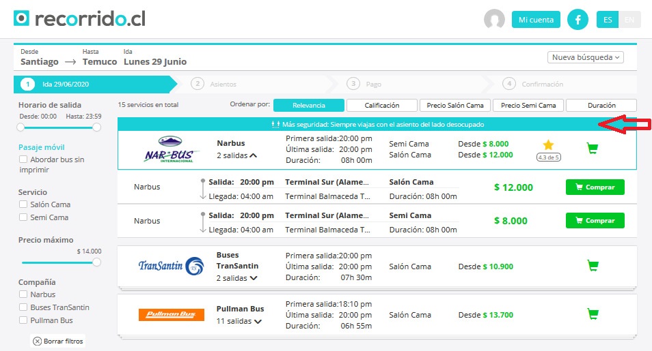Screen dimensions: 652x351
Task: Click the origin city Santiago
Action: [40, 62]
